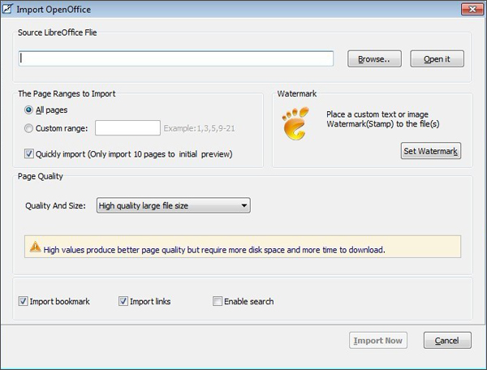The image size is (487, 370).
Task: Click the Open it button
Action: pyautogui.click(x=437, y=58)
